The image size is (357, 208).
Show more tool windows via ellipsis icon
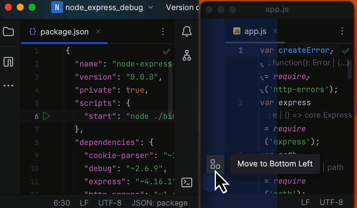click(x=9, y=86)
